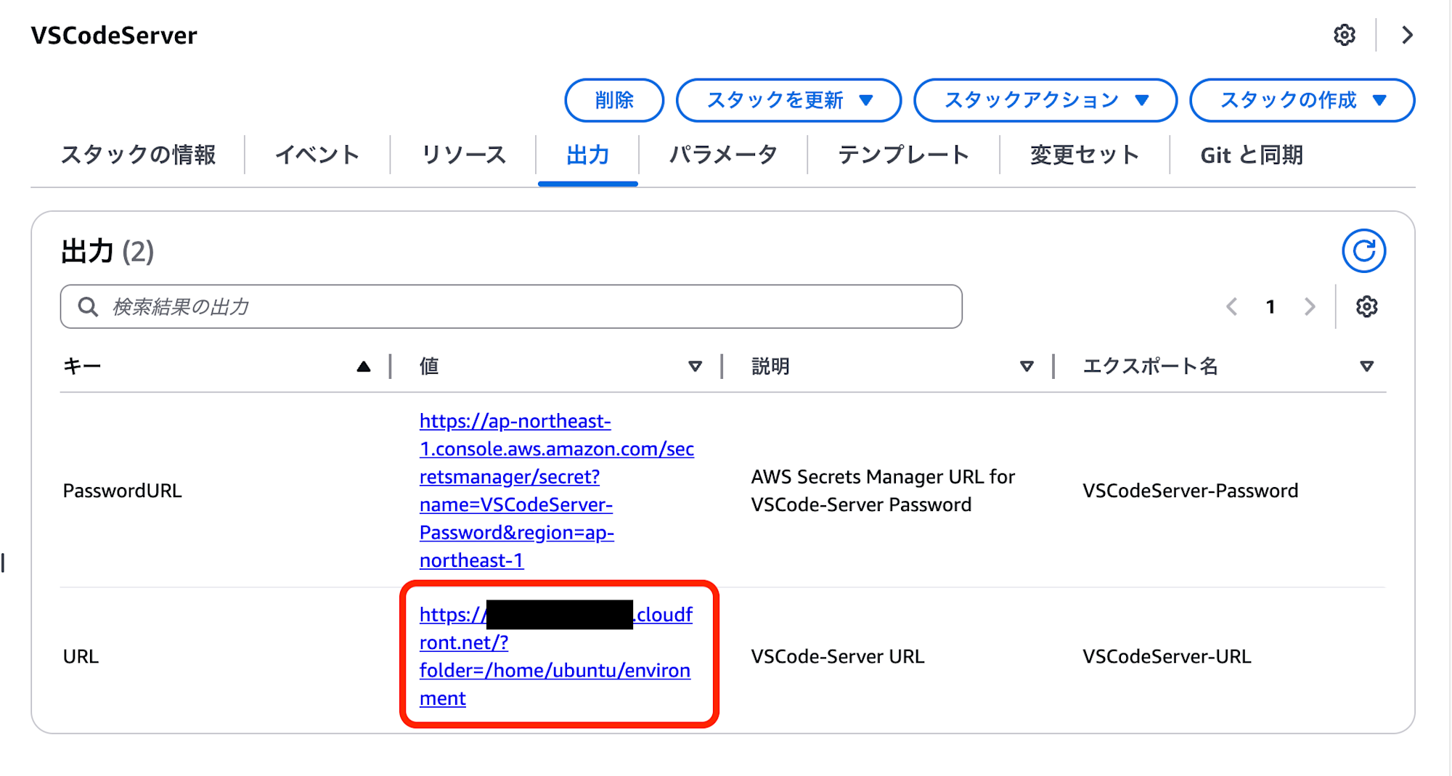Click the 説明 column header
This screenshot has height=776, width=1452.
coord(770,366)
